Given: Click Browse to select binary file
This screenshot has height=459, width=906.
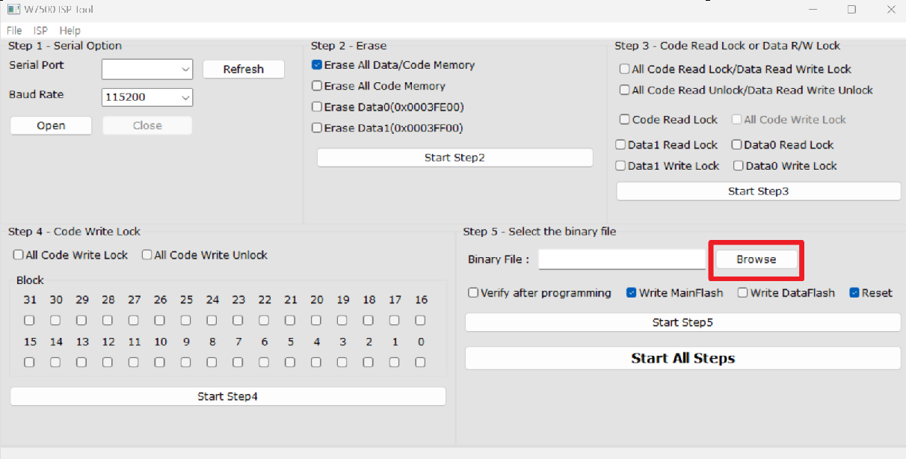Looking at the screenshot, I should [x=756, y=259].
